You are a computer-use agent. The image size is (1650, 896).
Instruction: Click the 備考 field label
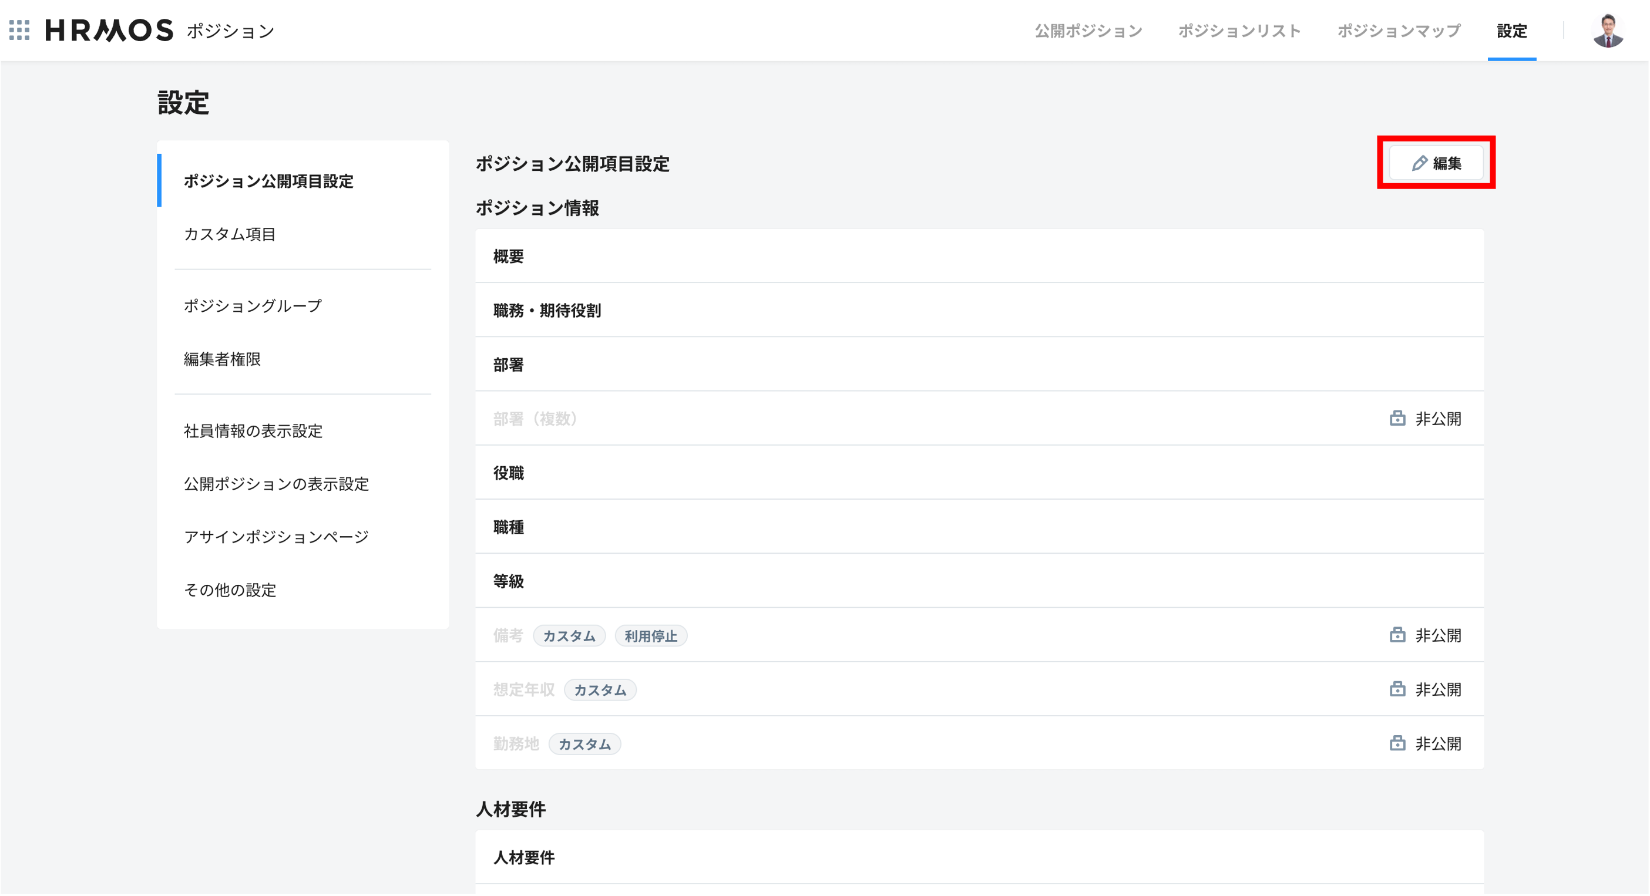click(509, 636)
